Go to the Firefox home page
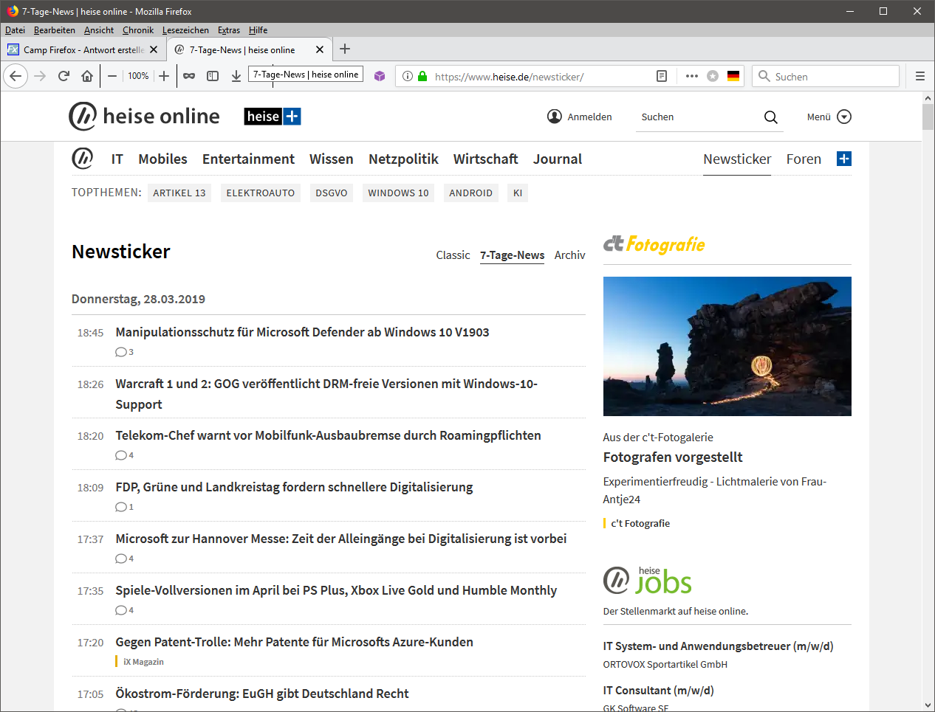 pyautogui.click(x=87, y=76)
